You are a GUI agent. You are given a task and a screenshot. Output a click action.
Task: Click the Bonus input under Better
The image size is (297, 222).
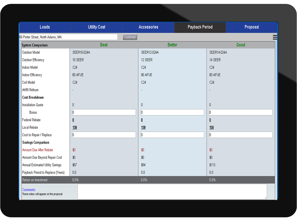(x=172, y=112)
